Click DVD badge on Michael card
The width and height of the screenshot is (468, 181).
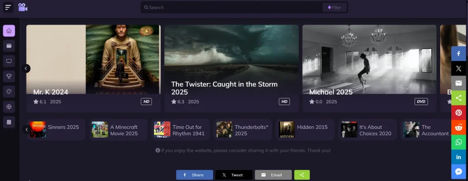tap(421, 101)
